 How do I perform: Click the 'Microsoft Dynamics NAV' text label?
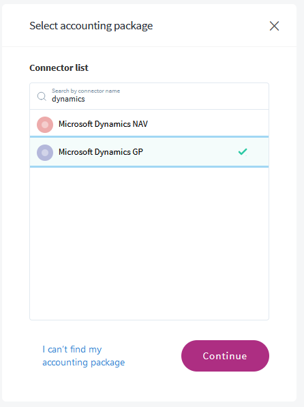pyautogui.click(x=103, y=124)
